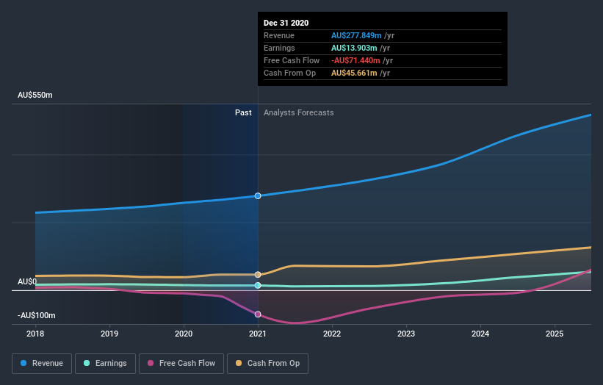This screenshot has height=385, width=603.
Task: Click the Cash From Op label in tooltip
Action: point(289,73)
